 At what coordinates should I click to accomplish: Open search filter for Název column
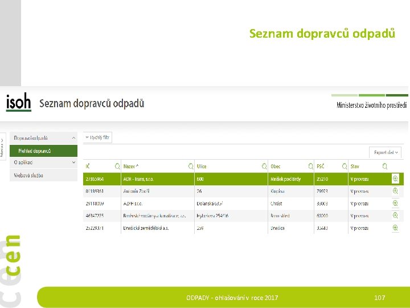click(191, 166)
